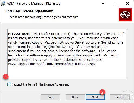Click the 'I accept the terms' label text

[40, 84]
